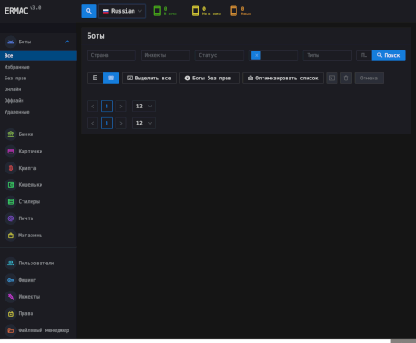The width and height of the screenshot is (416, 343).
Task: Click the Почта purple icon
Action: coord(11,218)
